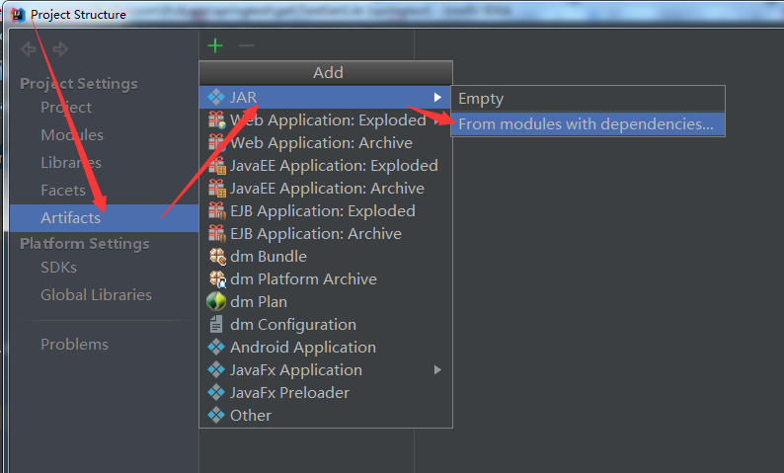Viewport: 784px width, 473px height.
Task: Click the JavaFx Application diamond icon
Action: pyautogui.click(x=216, y=370)
